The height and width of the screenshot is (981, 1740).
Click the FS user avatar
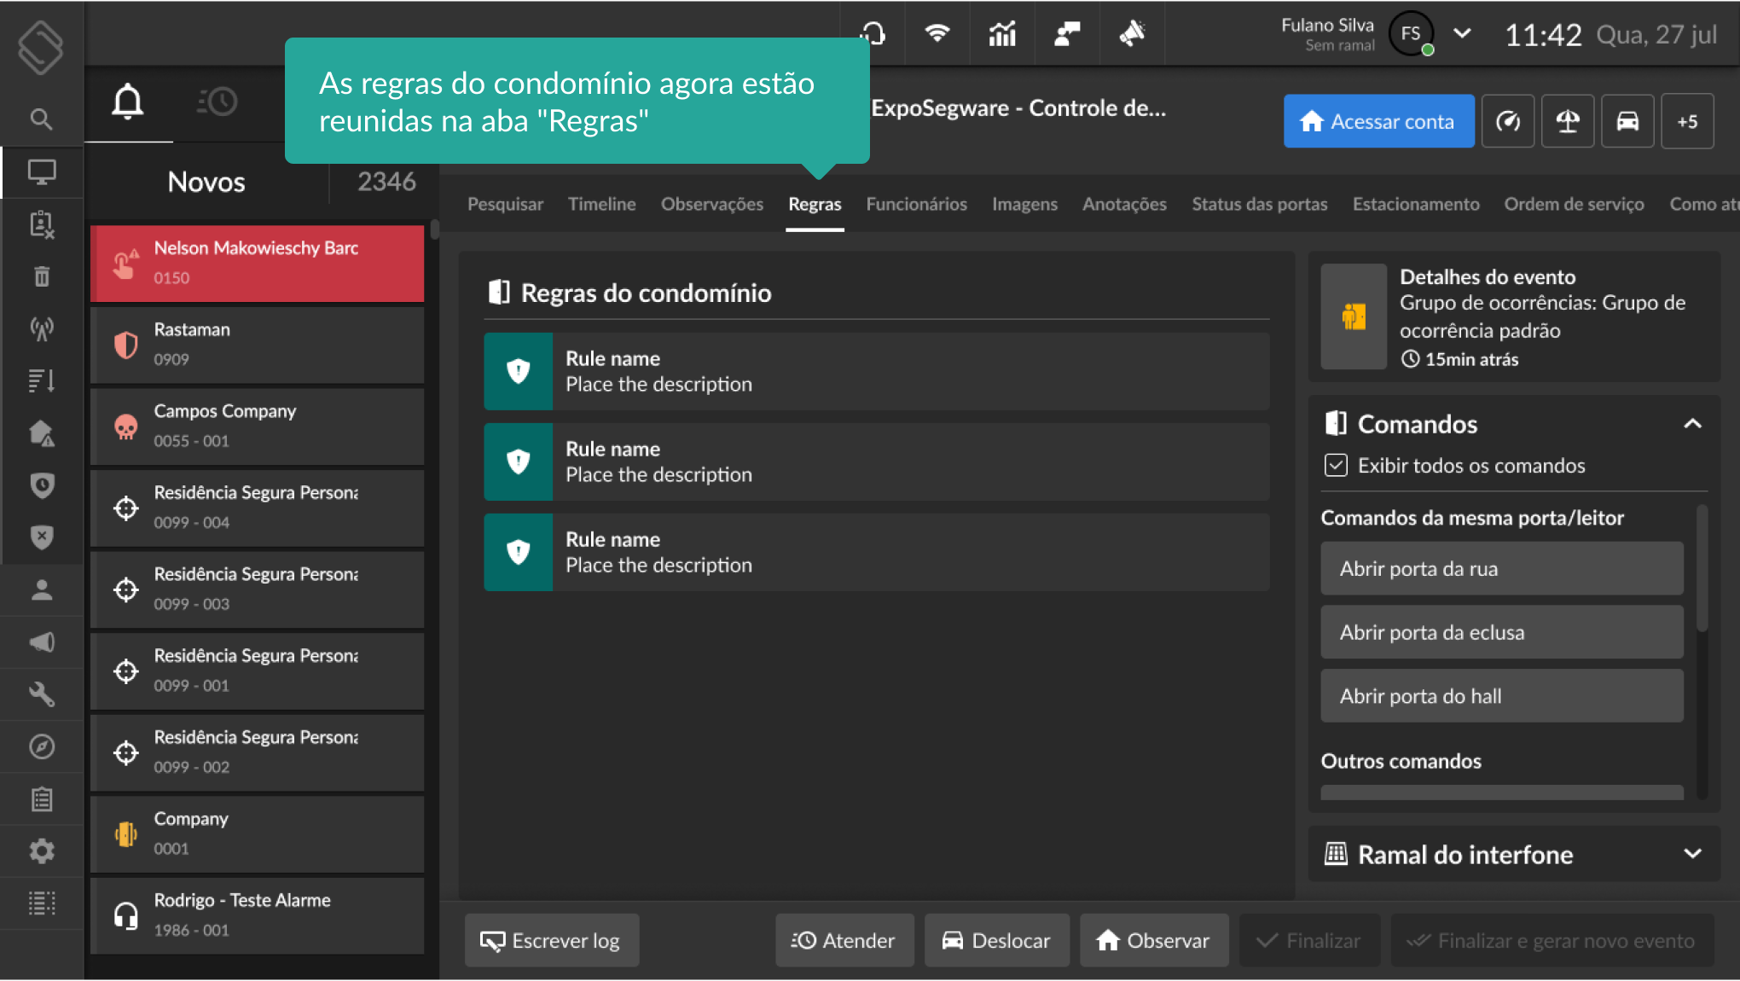[x=1411, y=33]
